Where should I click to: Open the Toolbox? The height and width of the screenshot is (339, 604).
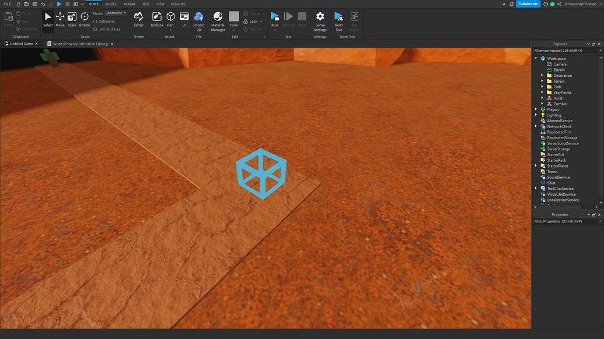[x=157, y=20]
